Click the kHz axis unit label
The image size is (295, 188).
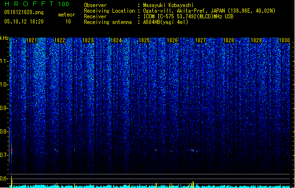(4, 38)
